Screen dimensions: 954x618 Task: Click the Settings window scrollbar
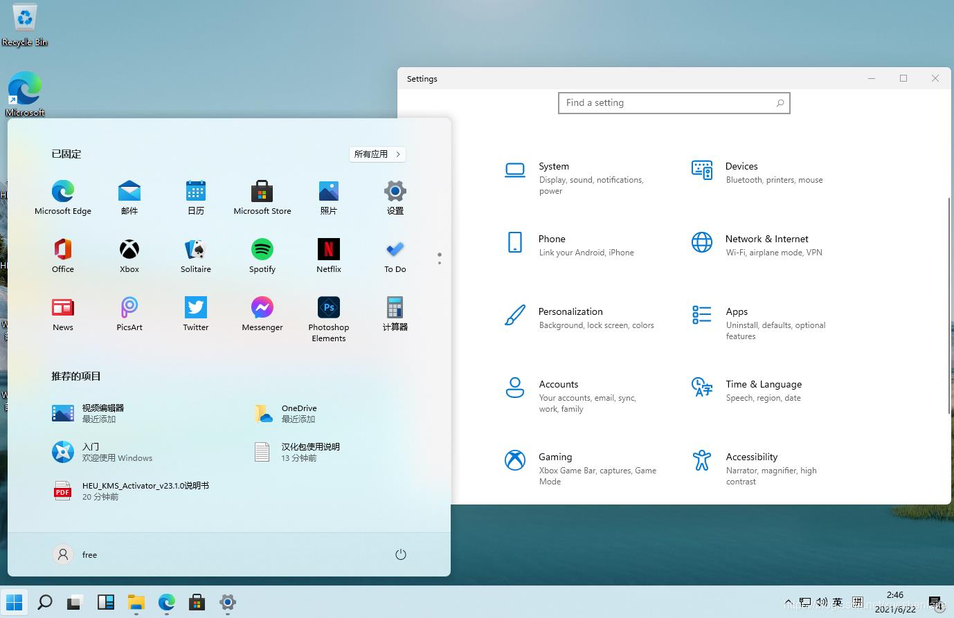point(948,306)
